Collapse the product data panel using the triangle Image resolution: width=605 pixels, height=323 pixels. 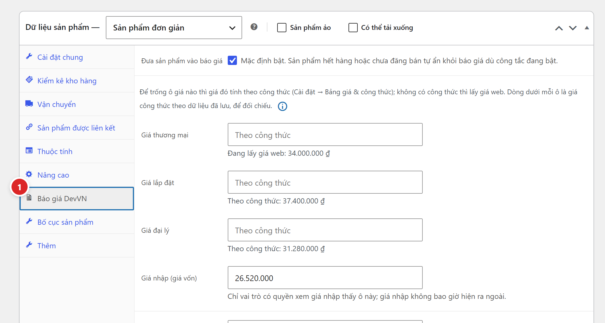pyautogui.click(x=587, y=28)
